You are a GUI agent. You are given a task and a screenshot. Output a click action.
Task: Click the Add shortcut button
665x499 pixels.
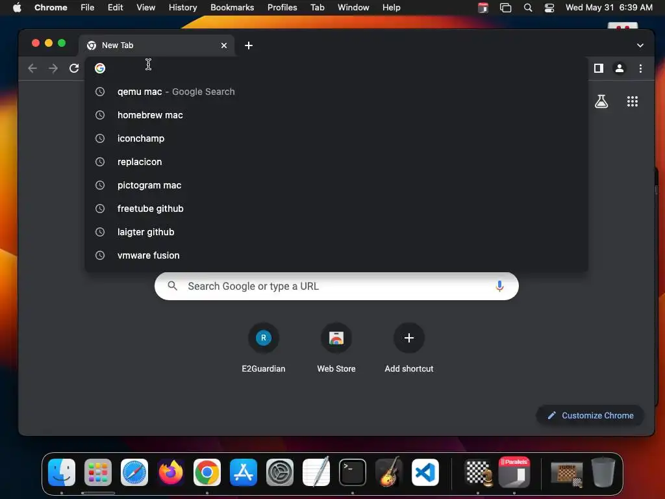(x=409, y=348)
